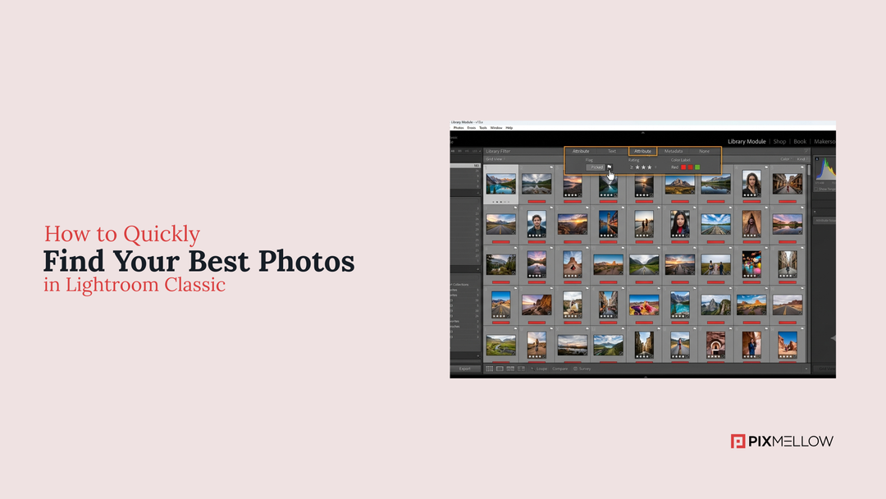
Task: Set rating filter to first star
Action: tap(637, 167)
